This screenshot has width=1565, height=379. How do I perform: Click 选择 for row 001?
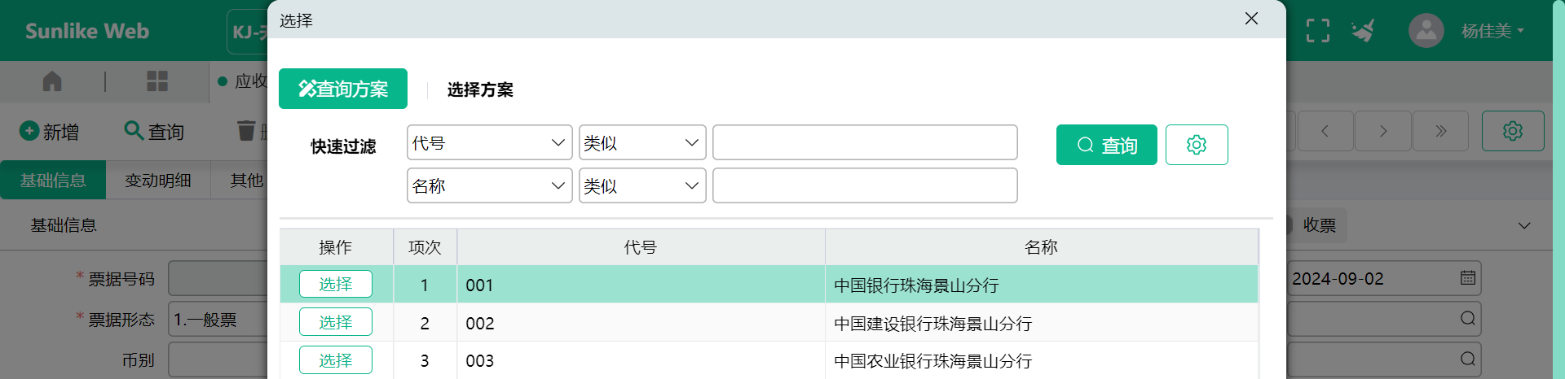[336, 284]
